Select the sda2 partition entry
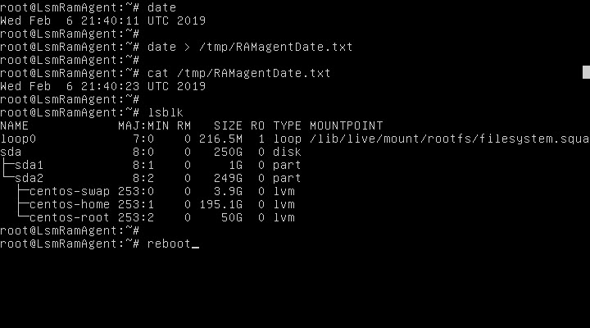Viewport: 590px width, 328px height. pos(29,178)
